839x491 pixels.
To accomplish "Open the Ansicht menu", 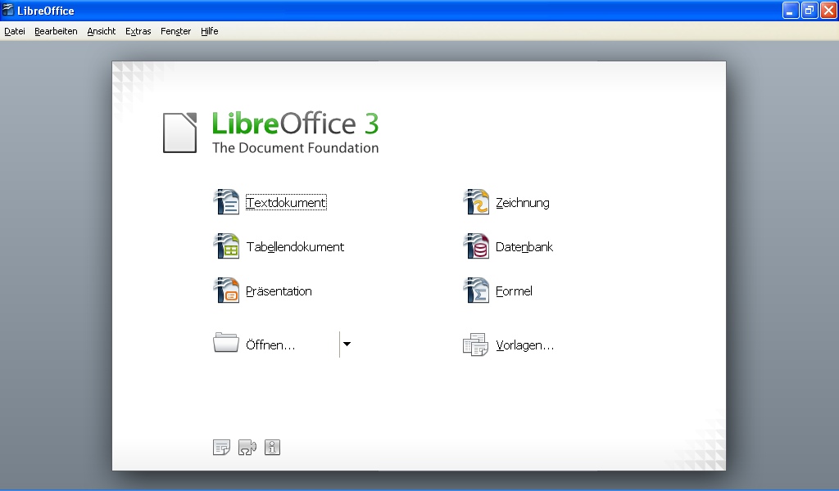I will 100,31.
